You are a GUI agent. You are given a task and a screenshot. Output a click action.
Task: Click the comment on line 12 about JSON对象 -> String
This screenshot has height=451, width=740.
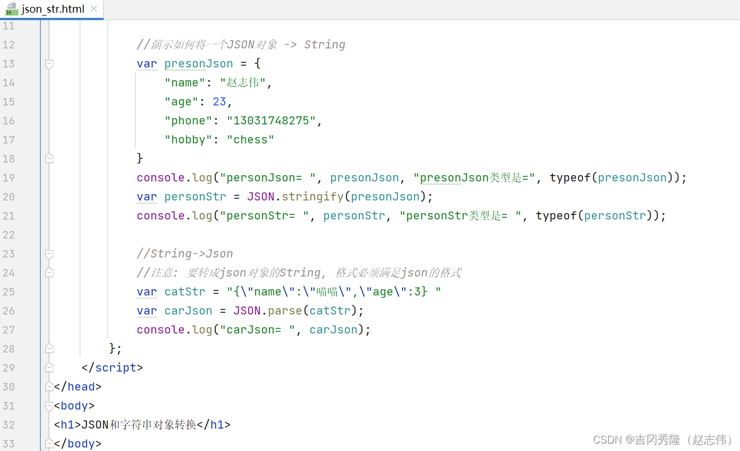[x=241, y=44]
